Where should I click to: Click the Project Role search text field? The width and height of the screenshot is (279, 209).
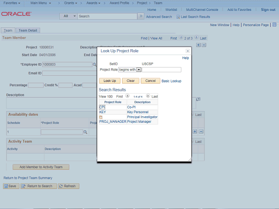pos(162,70)
